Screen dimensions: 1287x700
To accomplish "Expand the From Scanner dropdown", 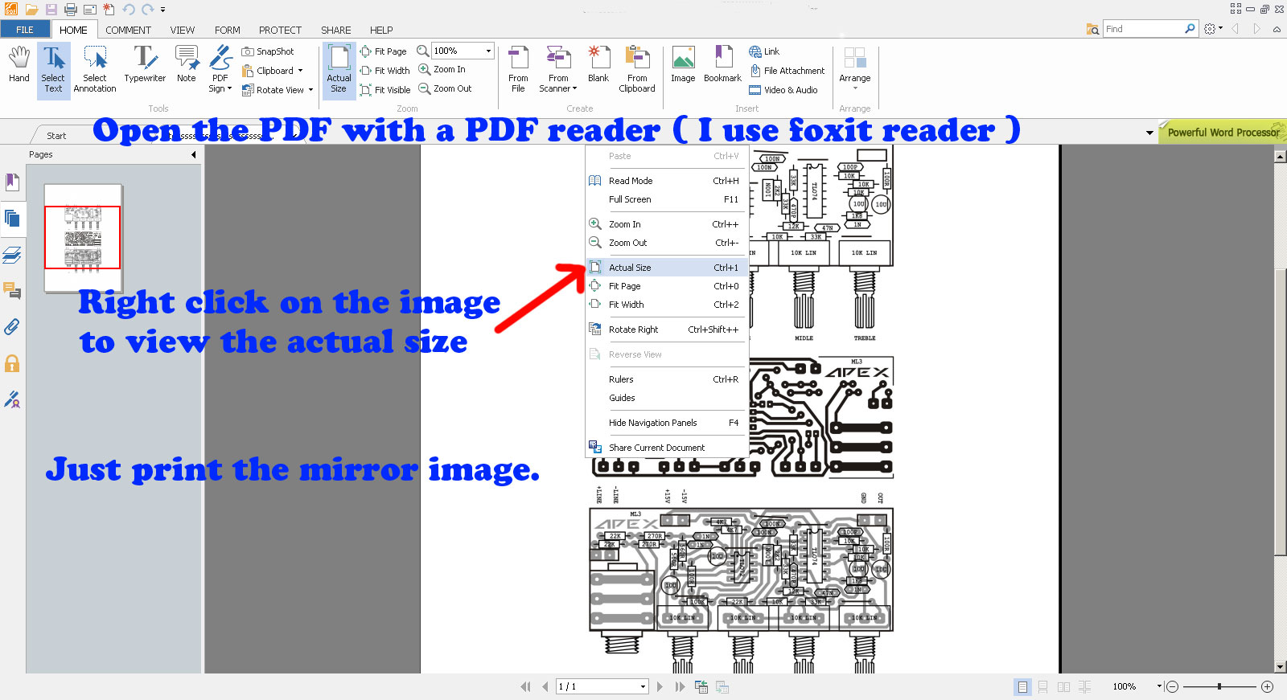I will (x=574, y=88).
